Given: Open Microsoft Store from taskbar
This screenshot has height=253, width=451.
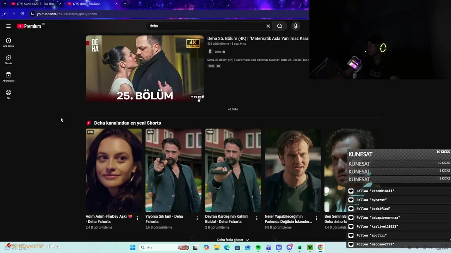Looking at the screenshot, I should click(237, 247).
